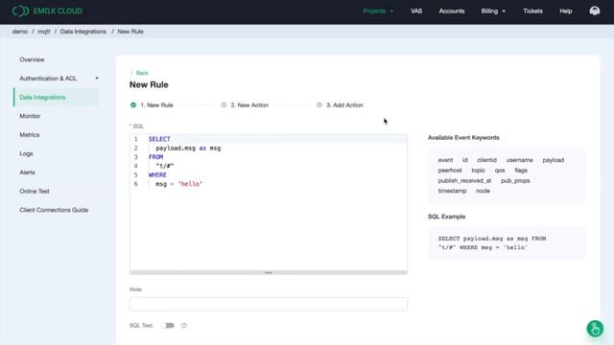Open Logs in sidebar

tap(26, 153)
